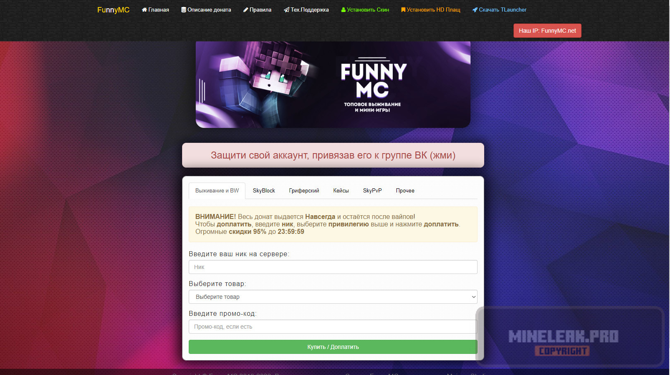This screenshot has height=375, width=670.
Task: Switch to the SkyPvP tab
Action: [x=372, y=191]
